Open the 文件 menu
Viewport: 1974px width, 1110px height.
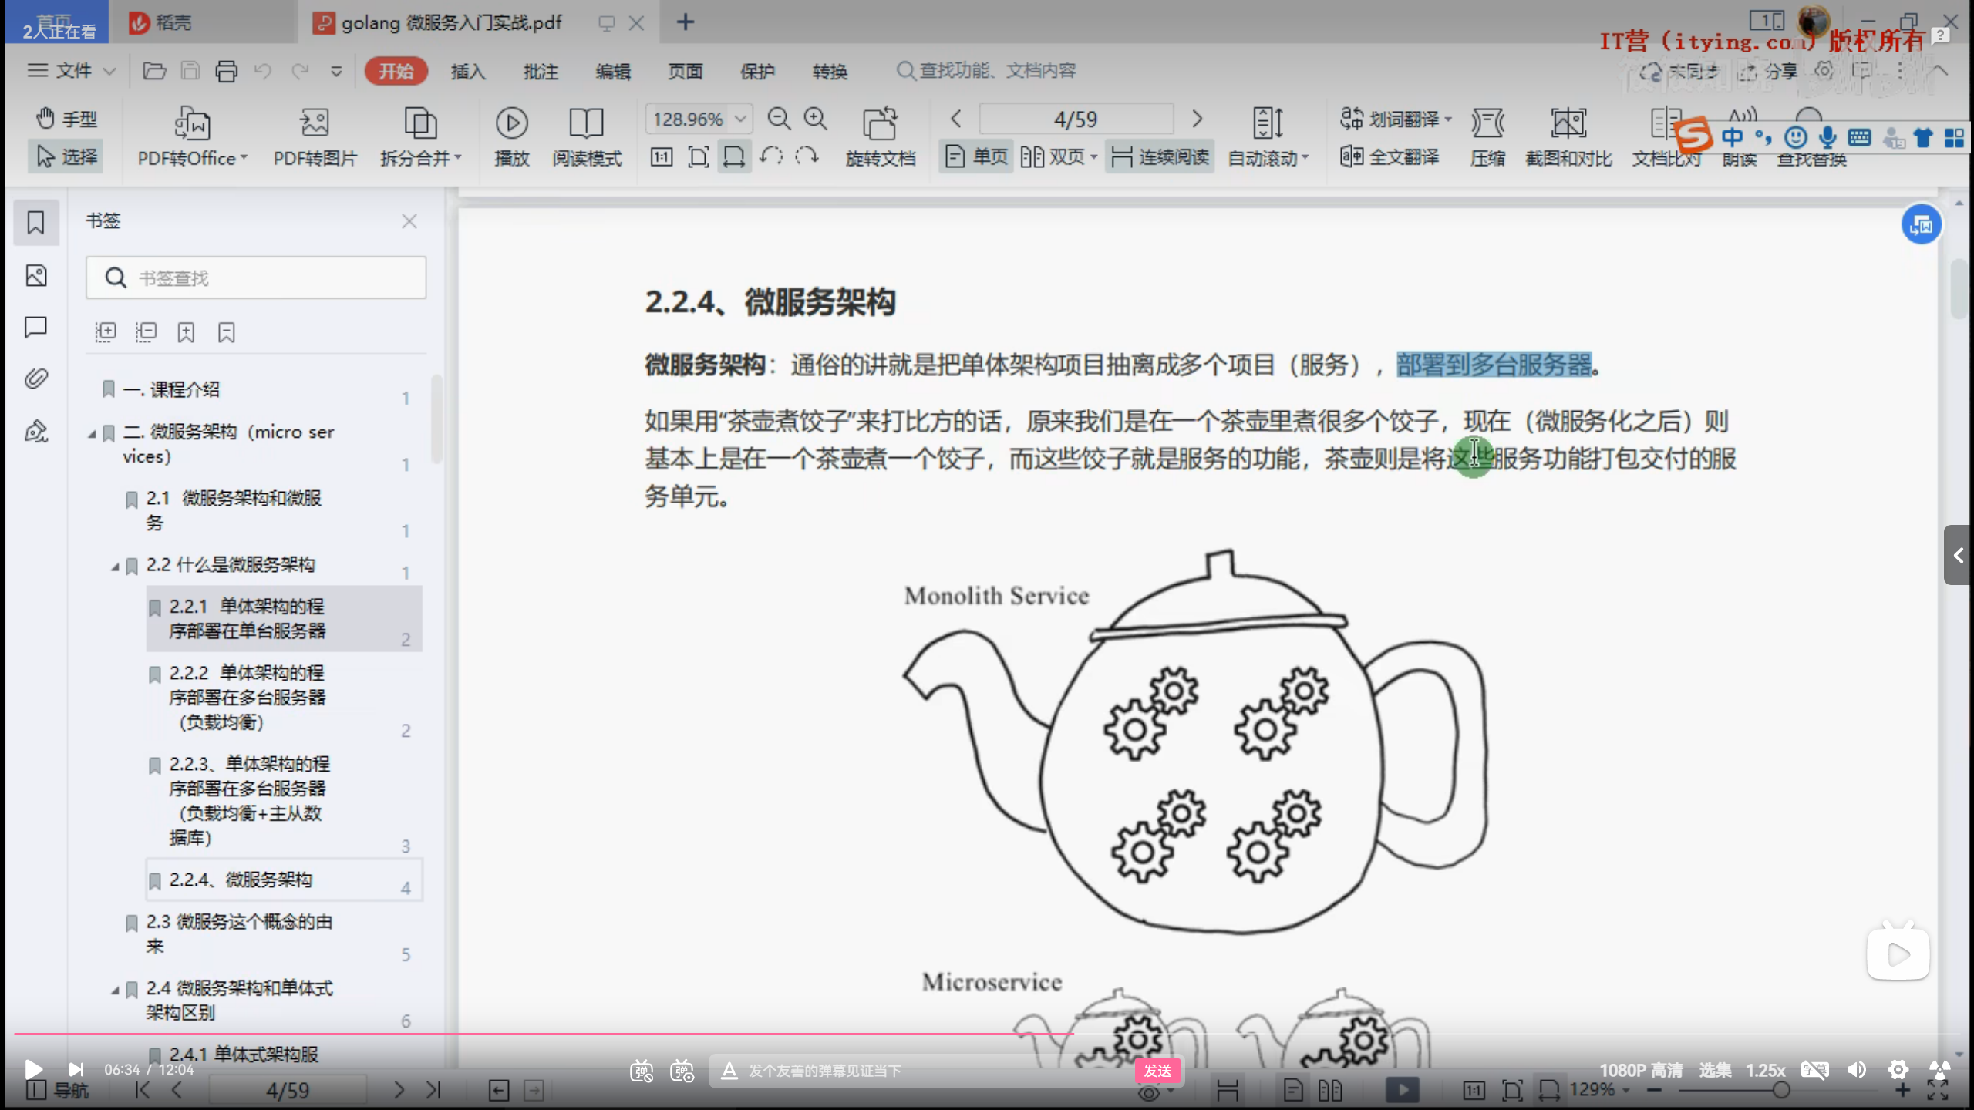pos(71,71)
